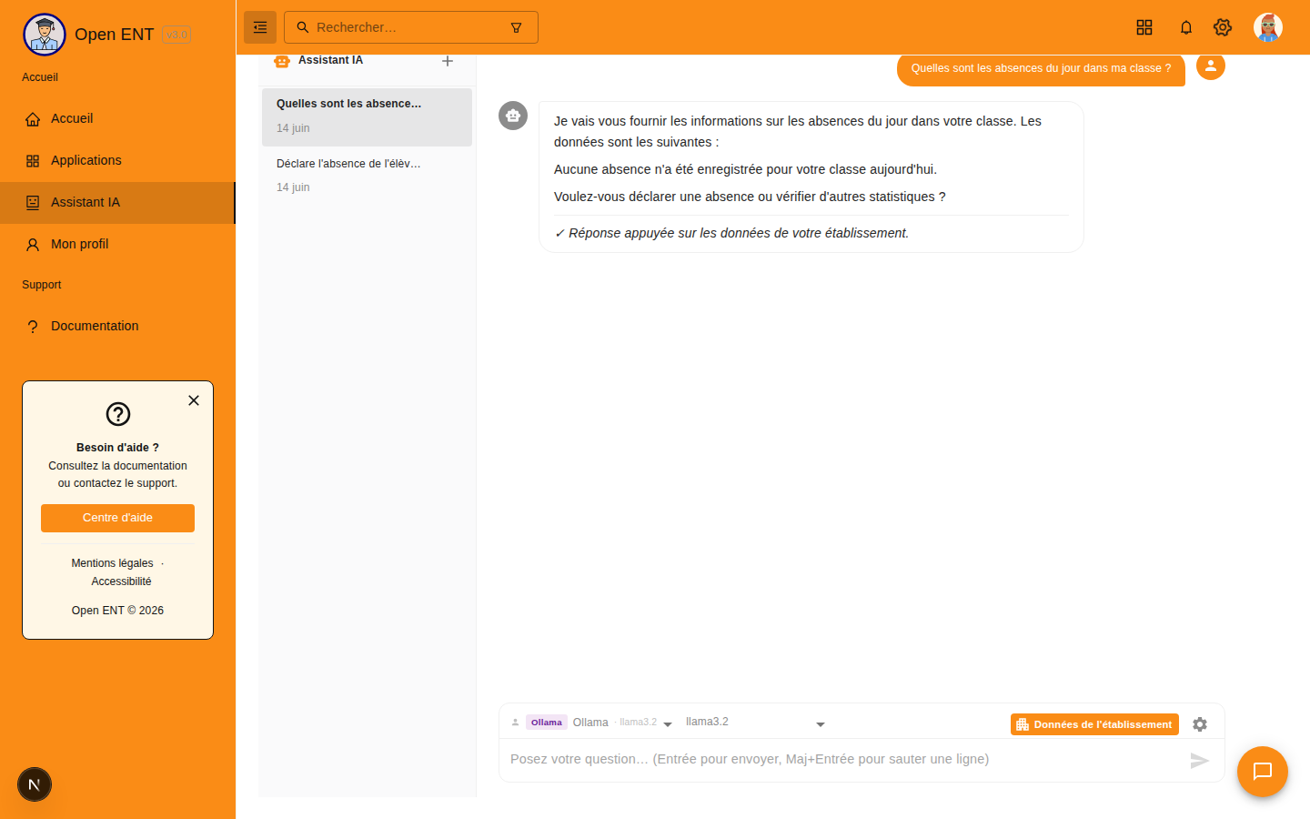This screenshot has height=819, width=1310.
Task: Open the header settings gear
Action: [1223, 27]
